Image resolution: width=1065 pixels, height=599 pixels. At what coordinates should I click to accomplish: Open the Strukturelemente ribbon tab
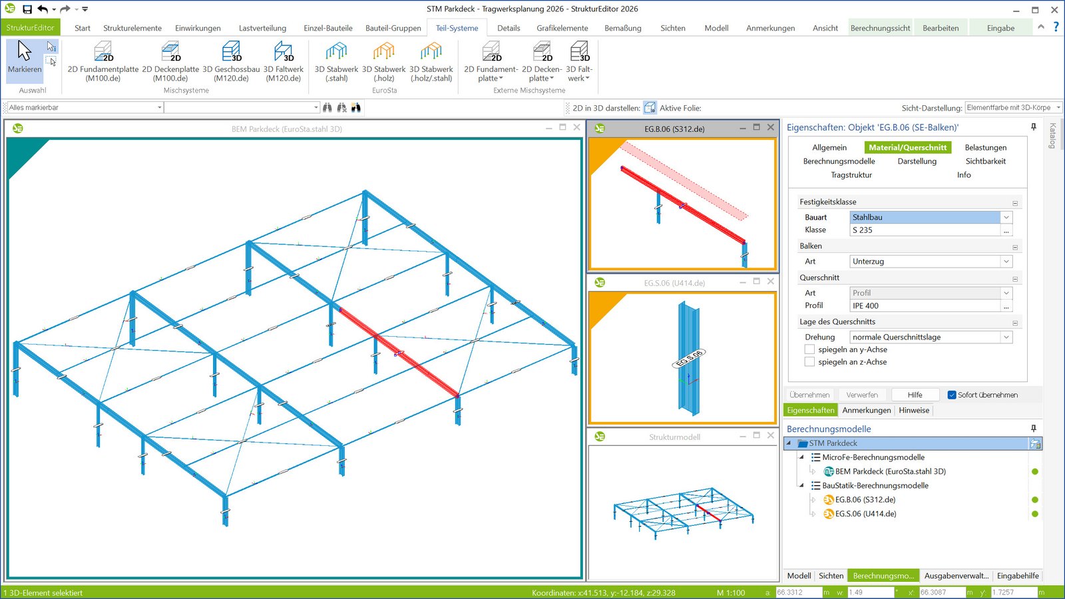pos(132,28)
